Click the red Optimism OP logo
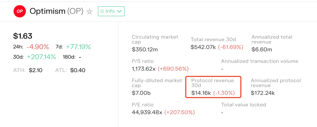The image size is (317, 127). click(x=20, y=11)
